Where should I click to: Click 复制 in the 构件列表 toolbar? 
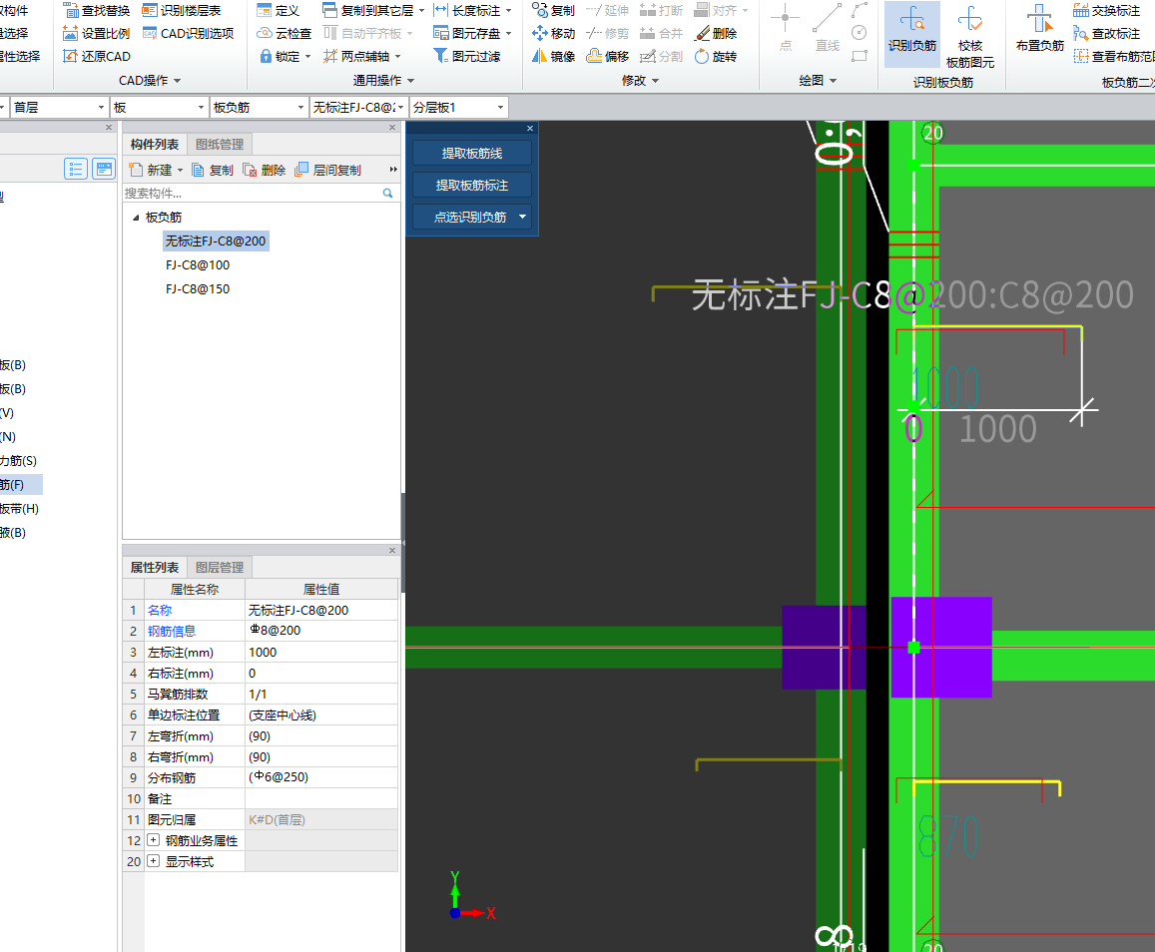pos(213,170)
